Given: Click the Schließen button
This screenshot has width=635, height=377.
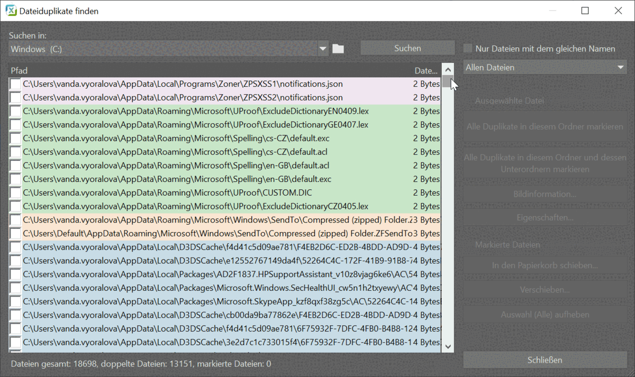Looking at the screenshot, I should pos(545,360).
